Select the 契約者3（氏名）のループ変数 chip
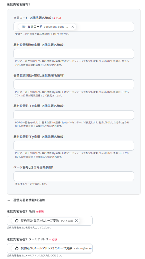The width and height of the screenshot is (145, 259). tap(45, 221)
